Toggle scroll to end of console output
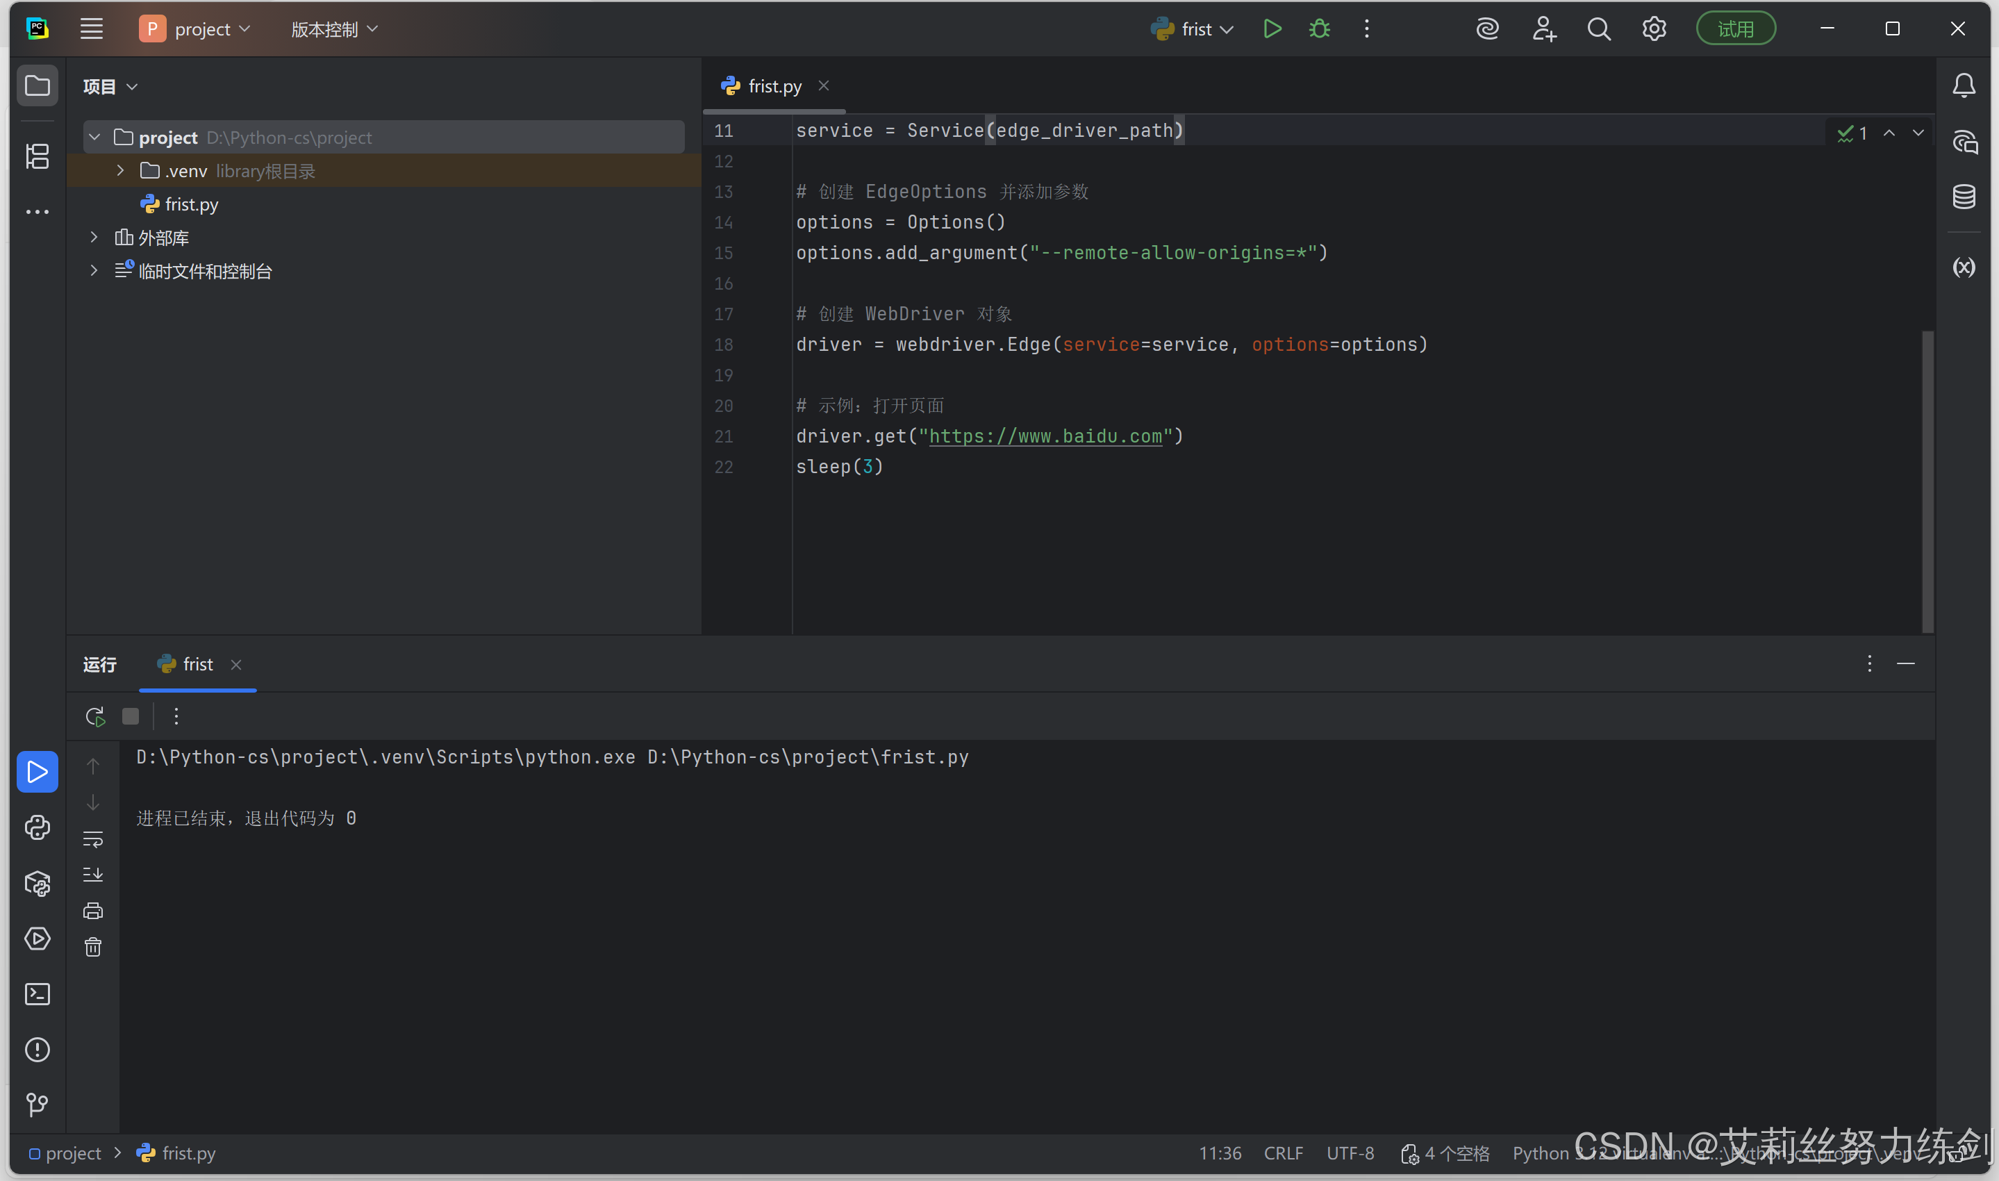Screen dimensions: 1999x1181 93,875
